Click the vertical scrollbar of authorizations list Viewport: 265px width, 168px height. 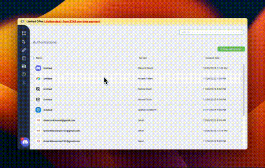point(244,90)
